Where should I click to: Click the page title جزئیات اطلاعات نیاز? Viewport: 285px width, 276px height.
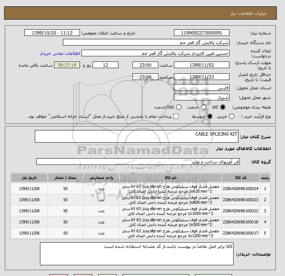249,13
